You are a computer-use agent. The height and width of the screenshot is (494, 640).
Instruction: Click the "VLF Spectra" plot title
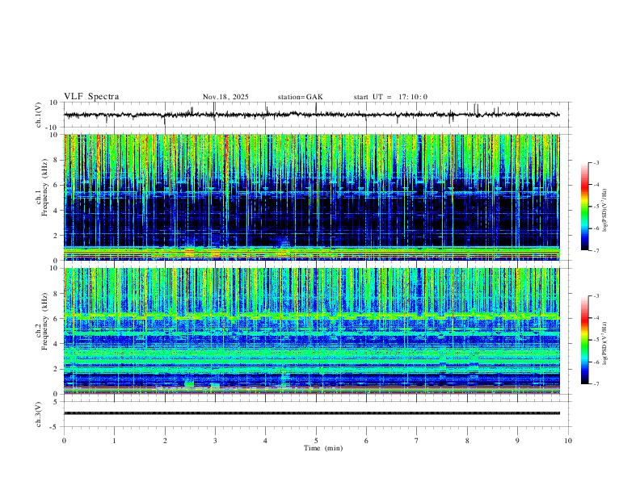tap(91, 97)
